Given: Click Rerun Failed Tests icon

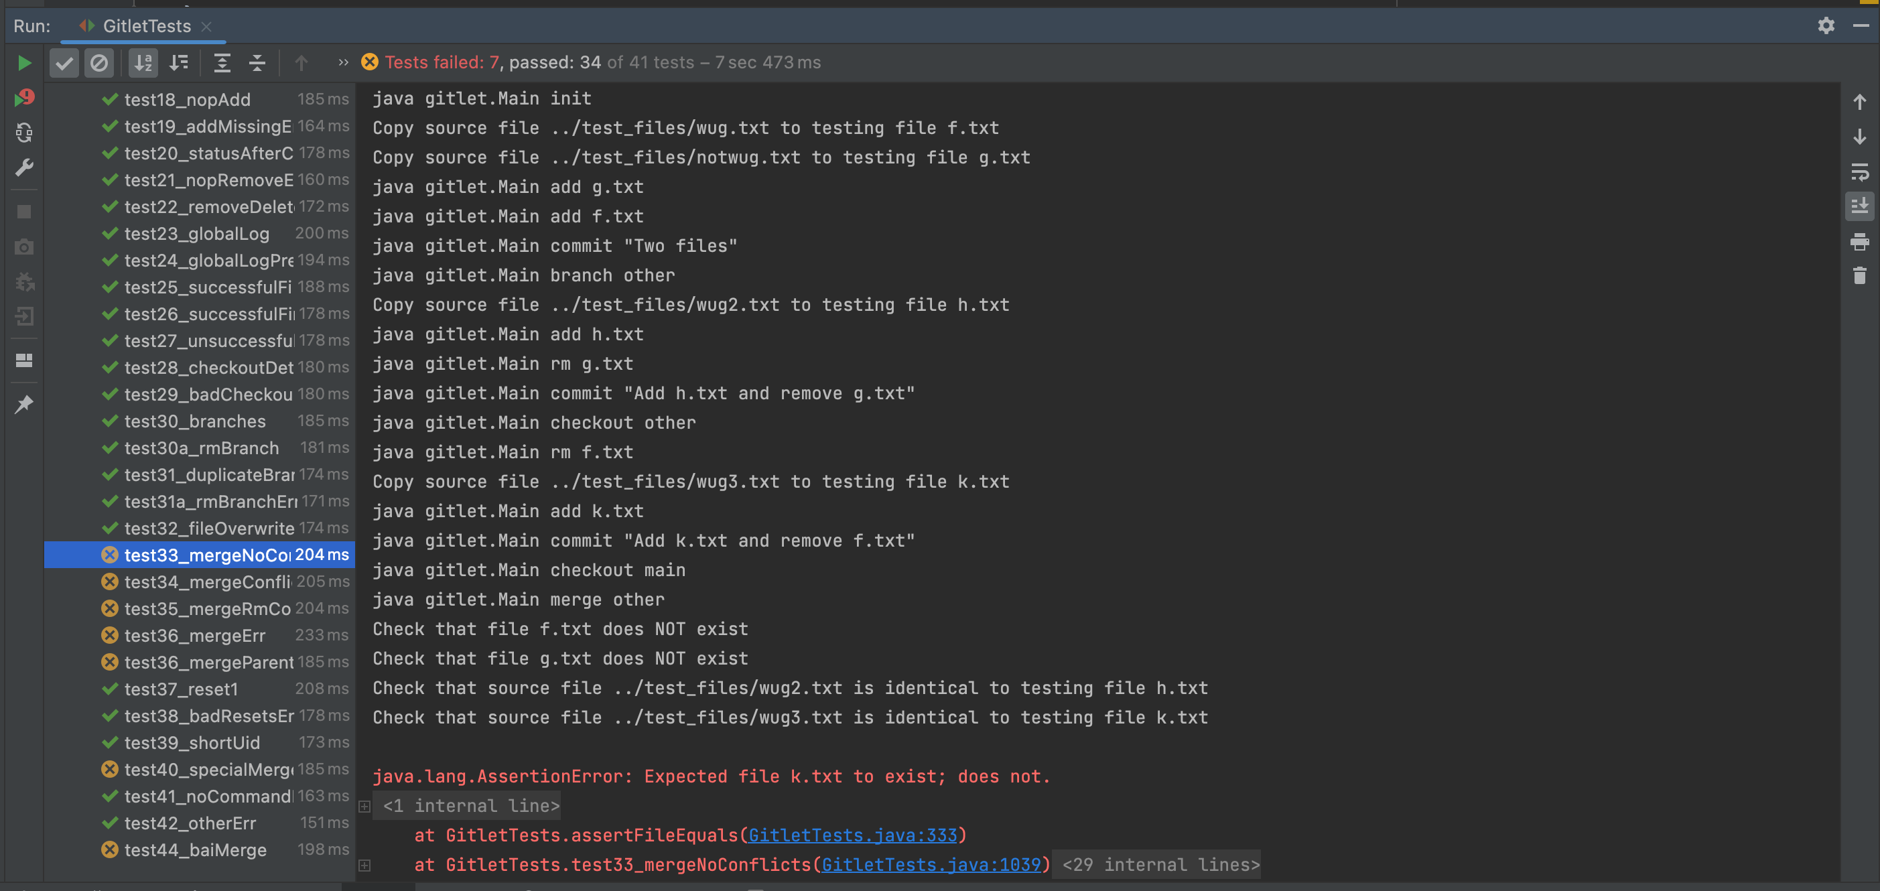Looking at the screenshot, I should point(24,98).
